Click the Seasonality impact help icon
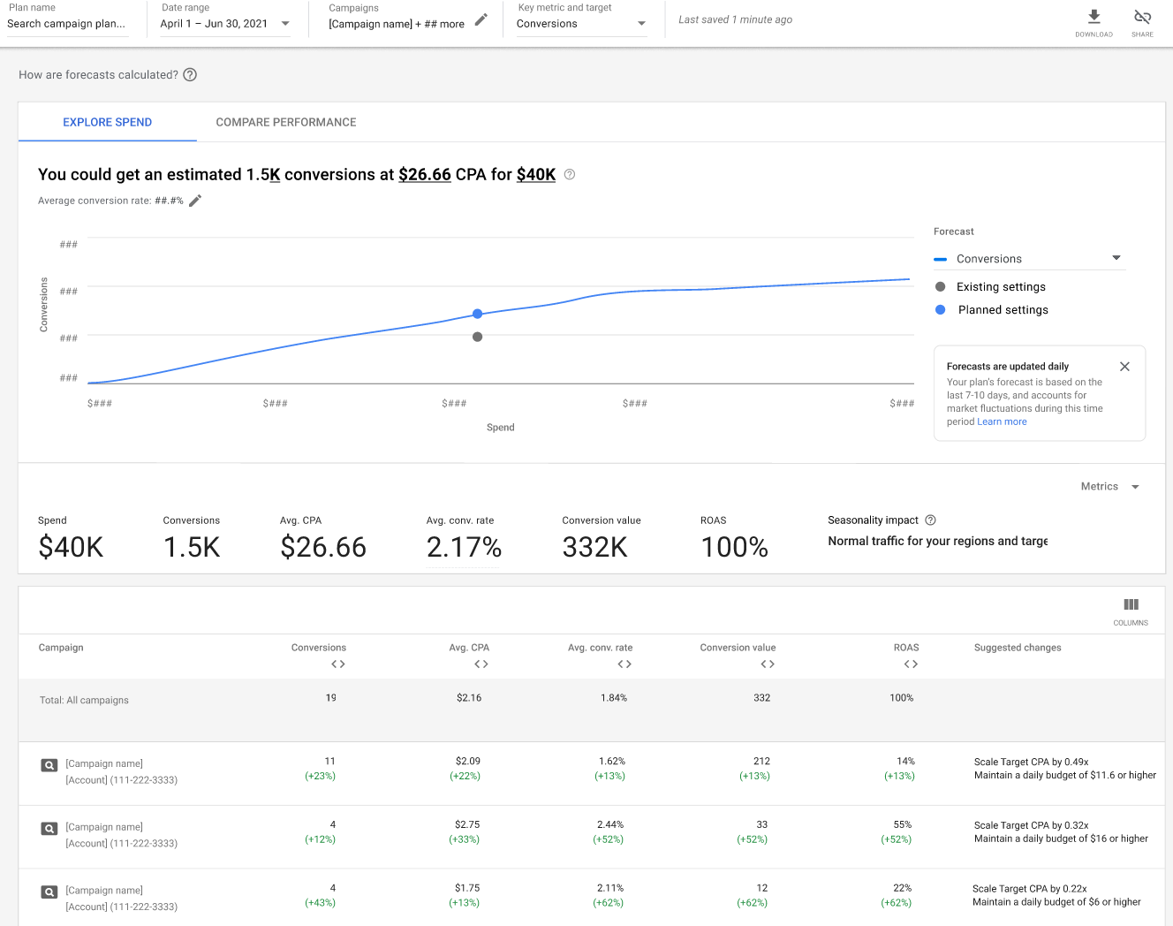Image resolution: width=1173 pixels, height=926 pixels. pyautogui.click(x=930, y=520)
